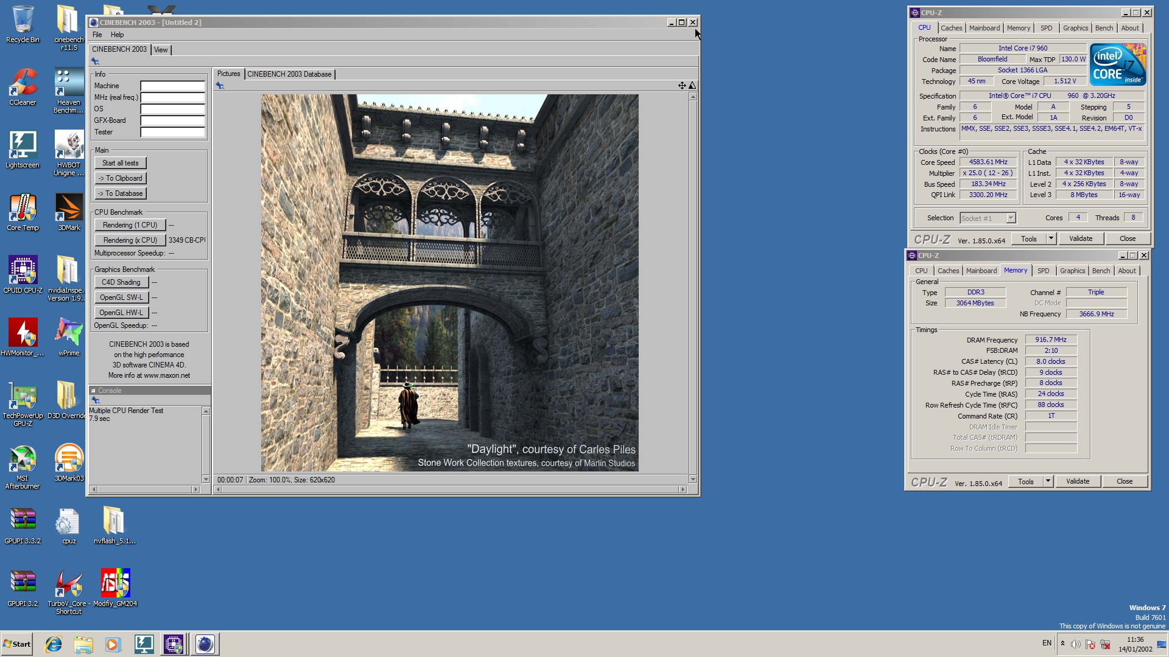Image resolution: width=1169 pixels, height=657 pixels.
Task: Open the cinebench r11.5 folder icon
Action: tap(69, 28)
